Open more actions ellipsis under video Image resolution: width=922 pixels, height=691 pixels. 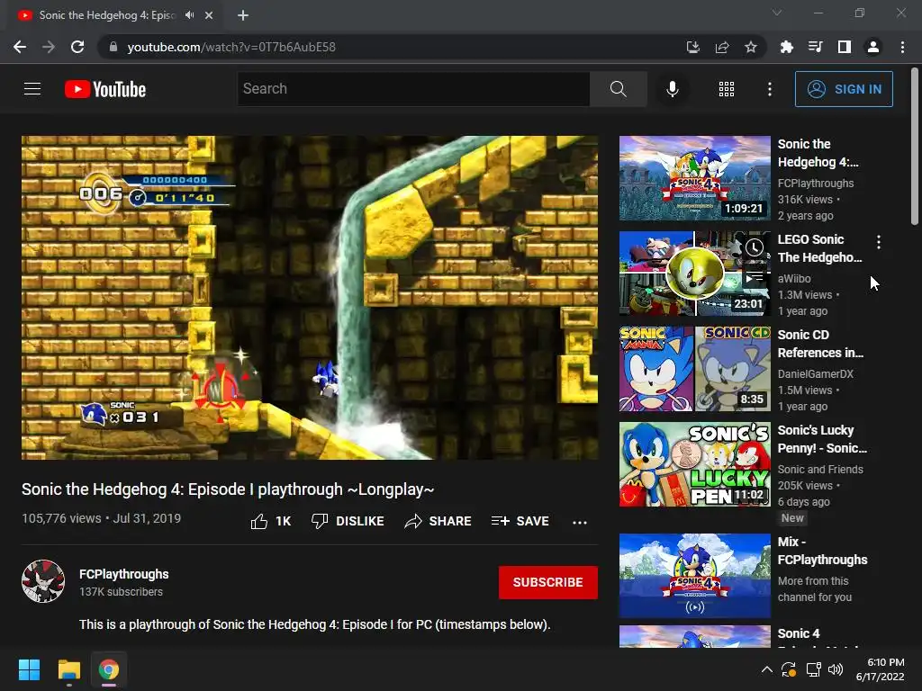coord(579,522)
